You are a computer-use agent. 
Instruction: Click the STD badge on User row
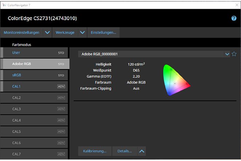click(61, 53)
